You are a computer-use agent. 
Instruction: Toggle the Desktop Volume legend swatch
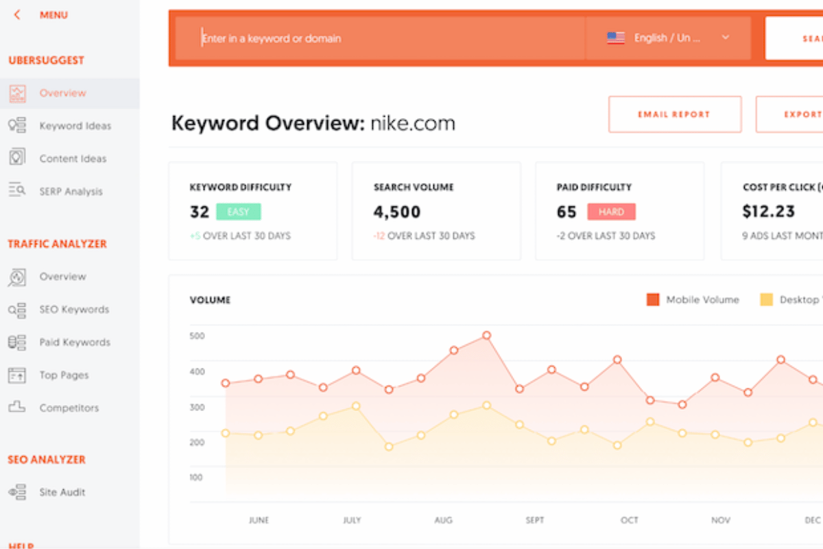coord(767,300)
